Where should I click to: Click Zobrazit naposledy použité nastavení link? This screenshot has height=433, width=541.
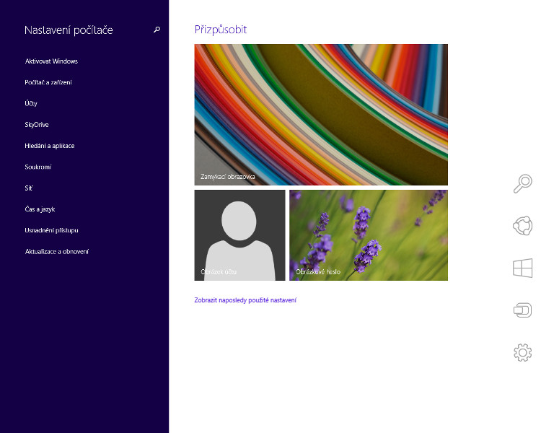coord(245,300)
